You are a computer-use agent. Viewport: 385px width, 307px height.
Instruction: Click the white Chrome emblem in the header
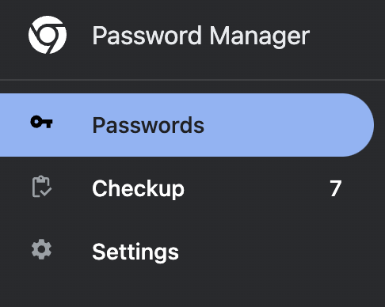coord(48,35)
